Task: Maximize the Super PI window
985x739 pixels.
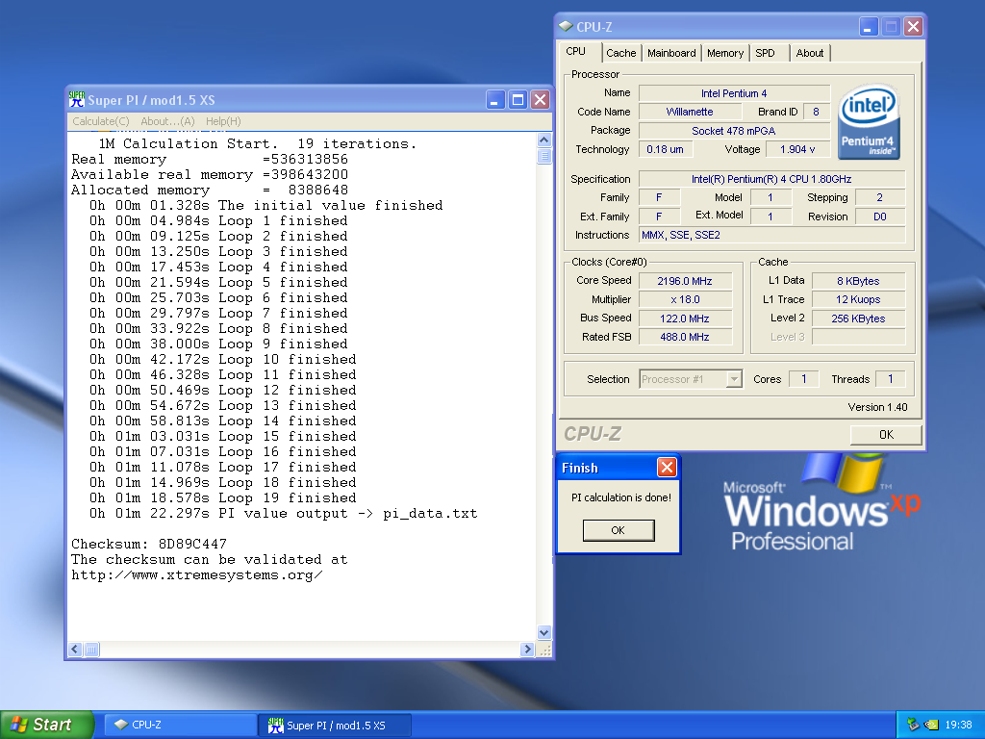Action: 518,99
